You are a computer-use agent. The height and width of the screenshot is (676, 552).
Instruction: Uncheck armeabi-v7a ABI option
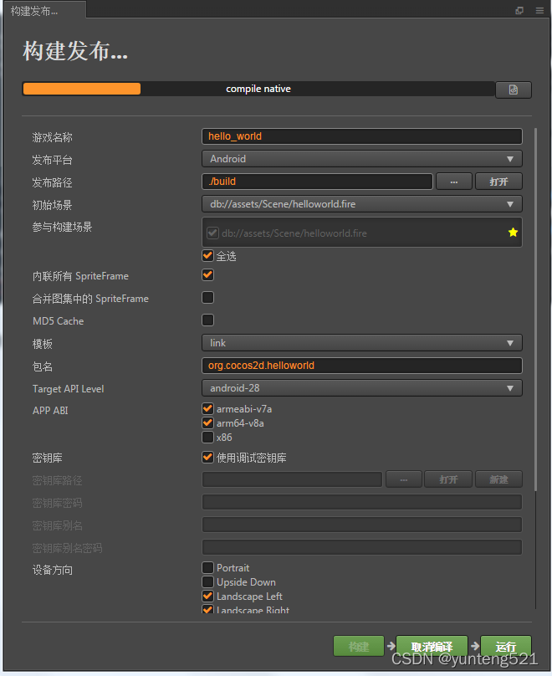[x=207, y=408]
